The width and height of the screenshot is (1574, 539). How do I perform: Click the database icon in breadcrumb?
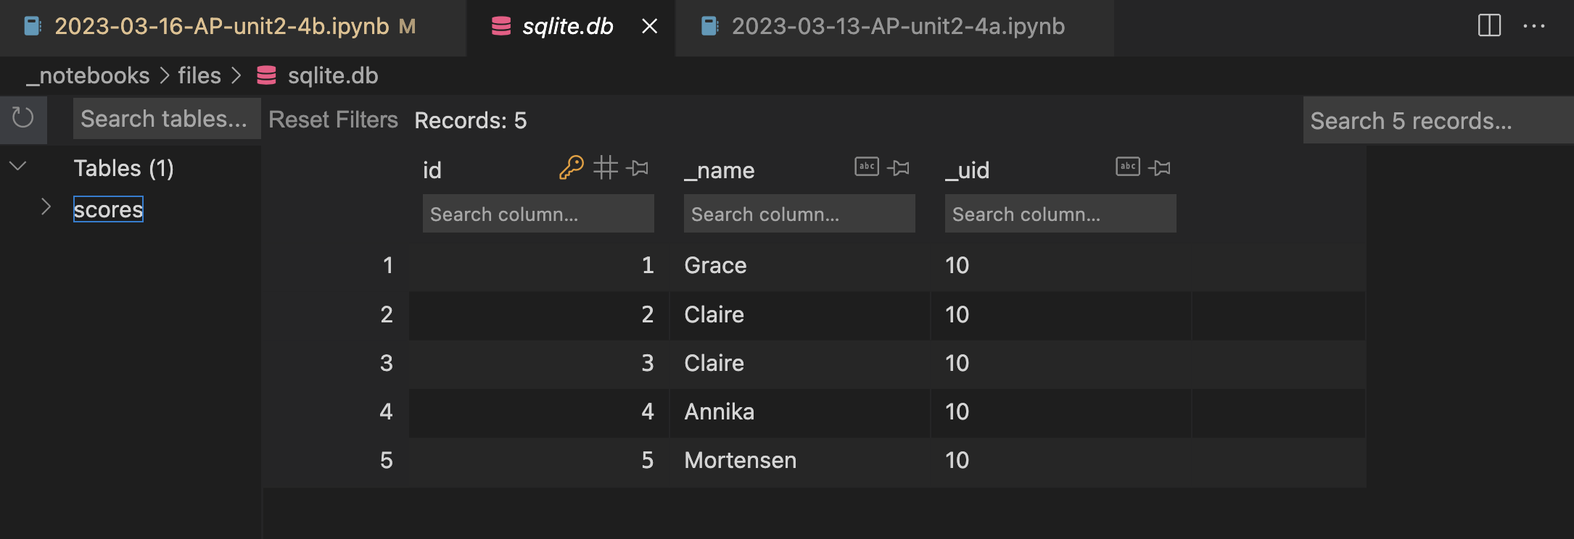[x=266, y=75]
